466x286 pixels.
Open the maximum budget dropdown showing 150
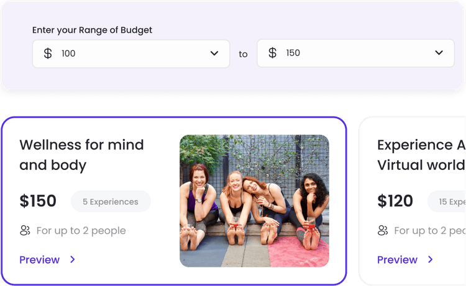[356, 53]
